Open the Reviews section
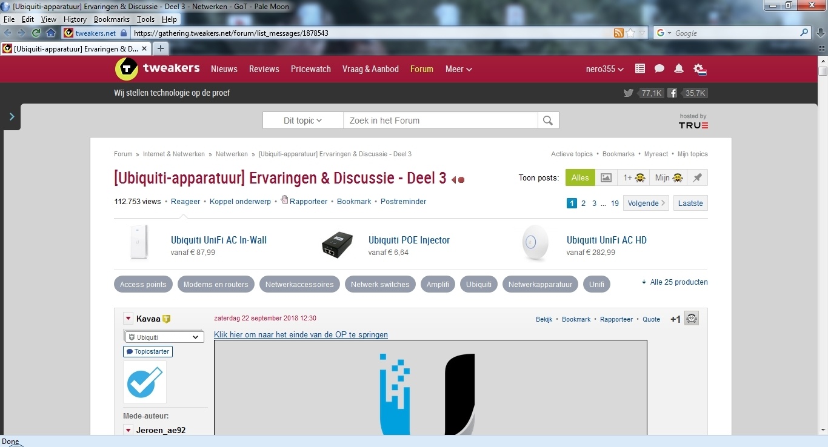828x447 pixels. click(x=264, y=69)
